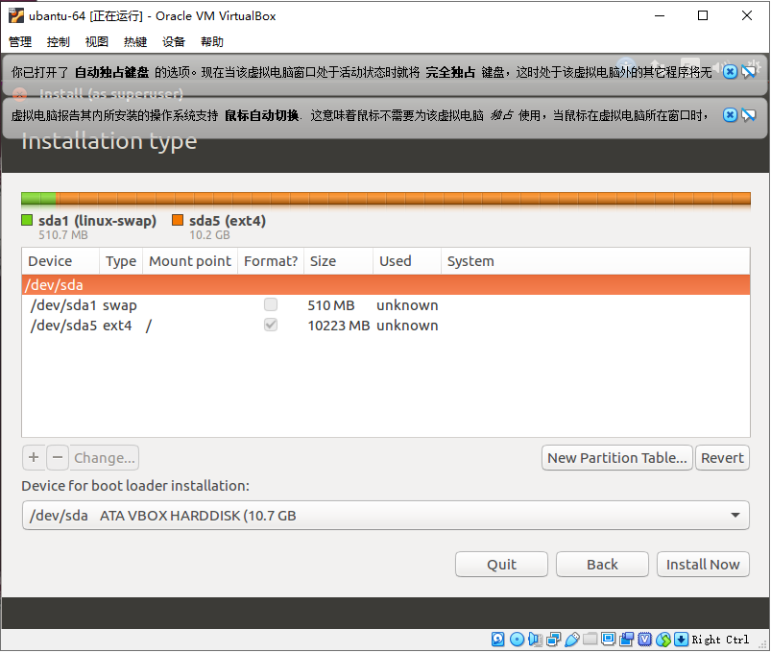Screen dimensions: 771x653
Task: Go back with the Back button
Action: [602, 564]
